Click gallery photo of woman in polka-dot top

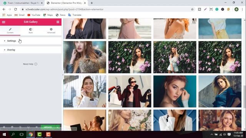pyautogui.click(x=85, y=29)
